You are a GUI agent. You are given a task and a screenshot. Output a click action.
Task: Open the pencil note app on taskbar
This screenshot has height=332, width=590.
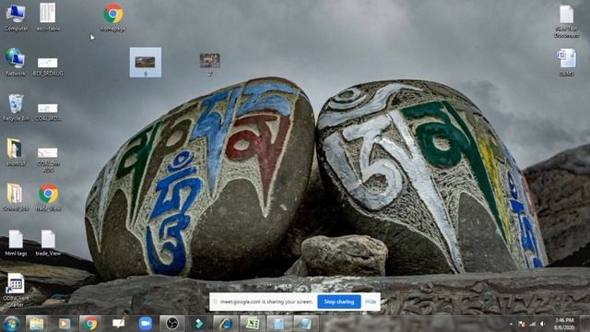[x=118, y=324]
